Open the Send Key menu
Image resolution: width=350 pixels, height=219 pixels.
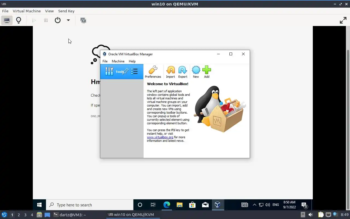(x=66, y=11)
